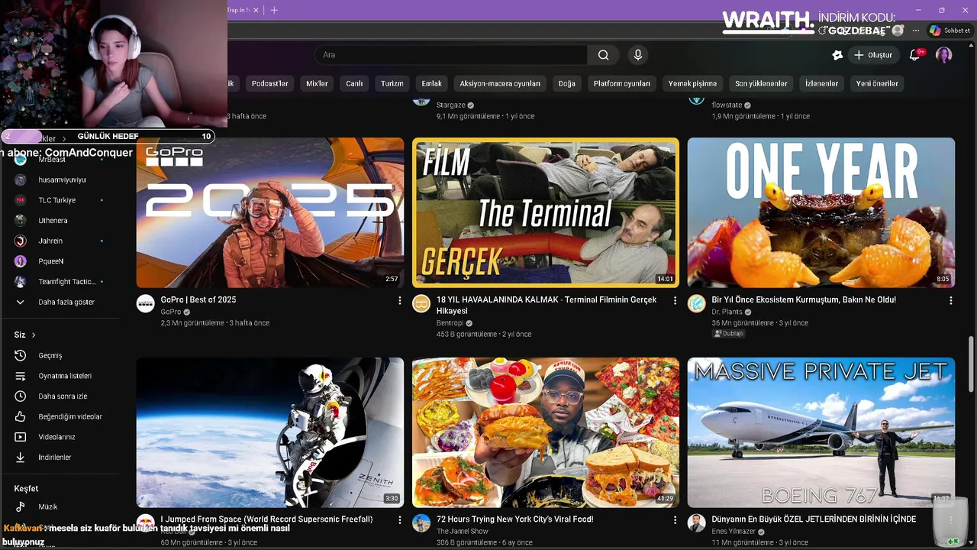
Task: Expand the Siz section chevron
Action: (x=34, y=335)
